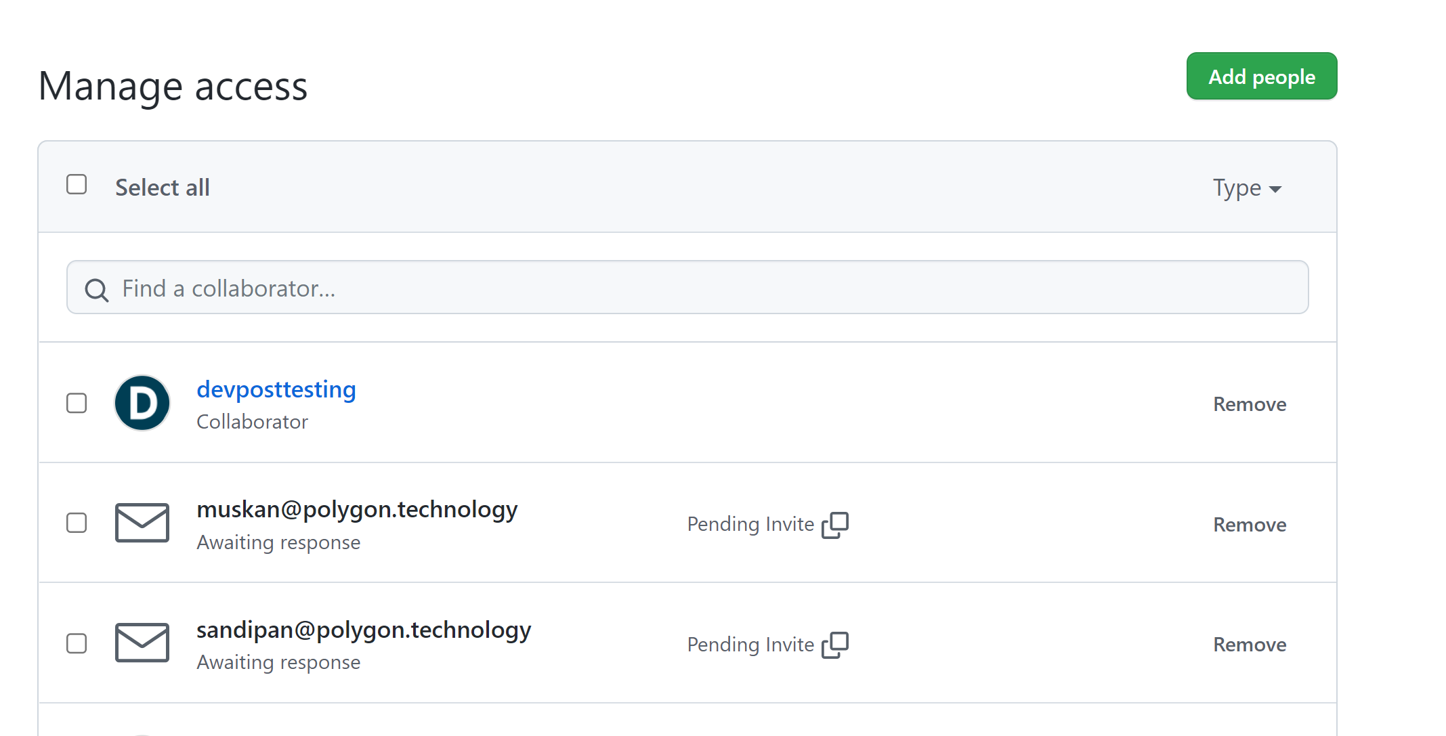
Task: Click the Type dropdown caret arrow
Action: 1275,190
